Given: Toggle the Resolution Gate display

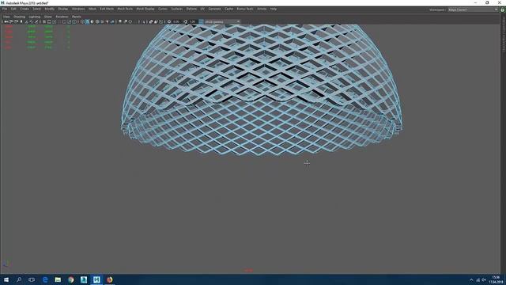Looking at the screenshot, I should [x=54, y=21].
